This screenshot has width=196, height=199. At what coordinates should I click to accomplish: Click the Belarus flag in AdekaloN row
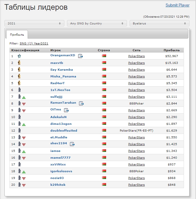[x=104, y=117]
